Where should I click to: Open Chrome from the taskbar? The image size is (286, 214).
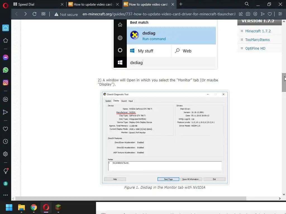coord(34,207)
